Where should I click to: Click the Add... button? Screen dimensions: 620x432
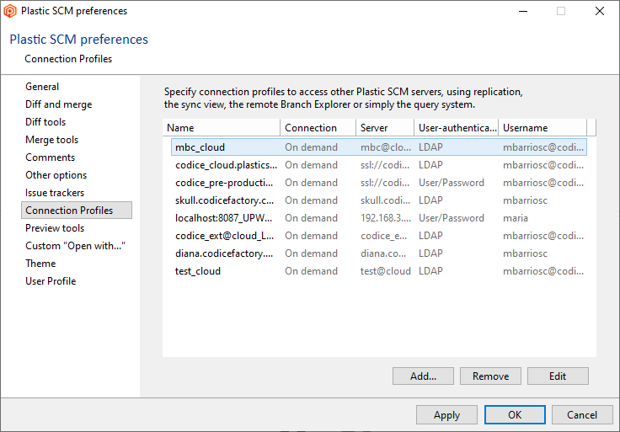click(423, 376)
